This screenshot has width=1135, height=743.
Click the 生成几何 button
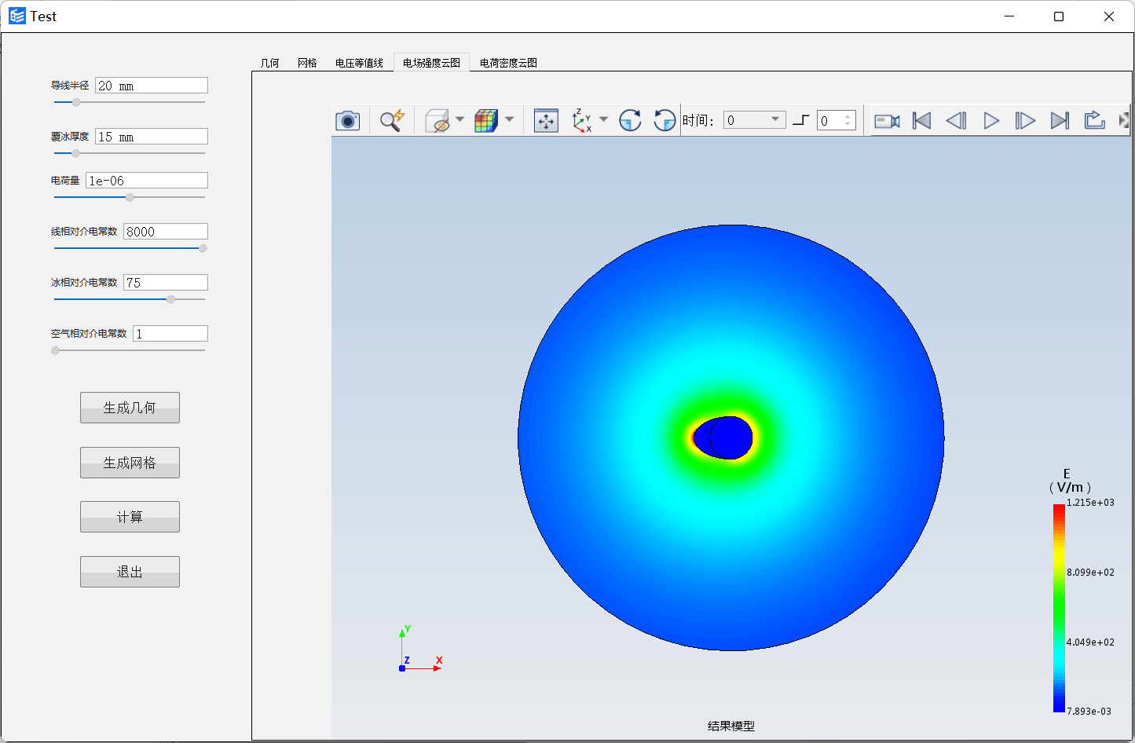pos(130,408)
